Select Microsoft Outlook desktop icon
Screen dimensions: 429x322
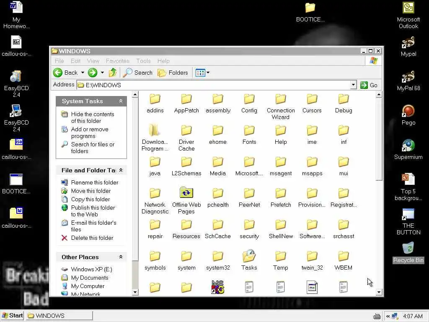pyautogui.click(x=408, y=16)
